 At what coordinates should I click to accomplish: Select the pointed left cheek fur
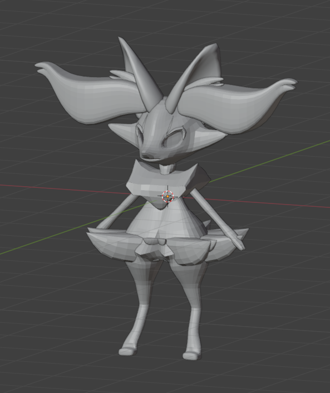[x=122, y=130]
